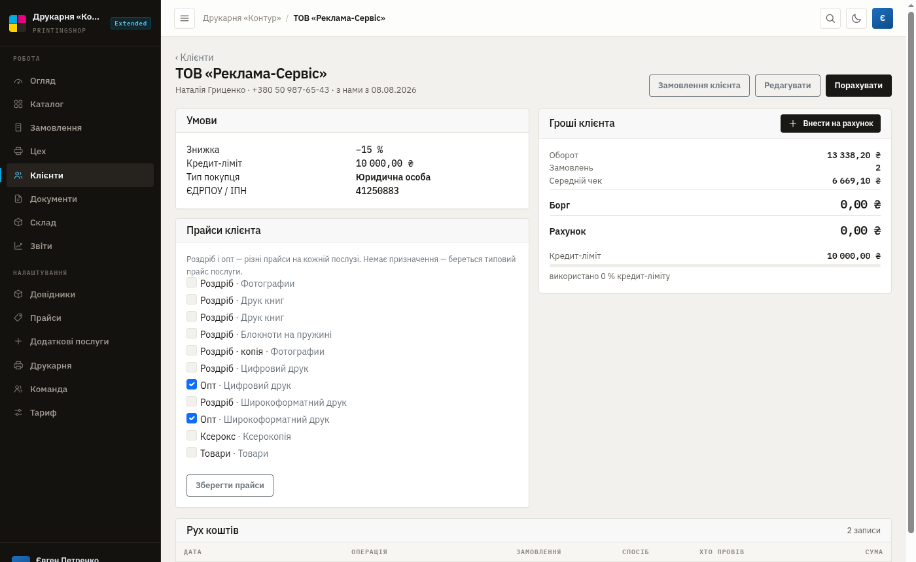916x562 pixels.
Task: Click the black Порахувати button
Action: click(x=858, y=86)
